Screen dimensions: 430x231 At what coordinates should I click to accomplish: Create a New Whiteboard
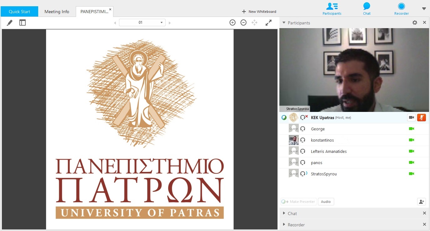tap(259, 12)
